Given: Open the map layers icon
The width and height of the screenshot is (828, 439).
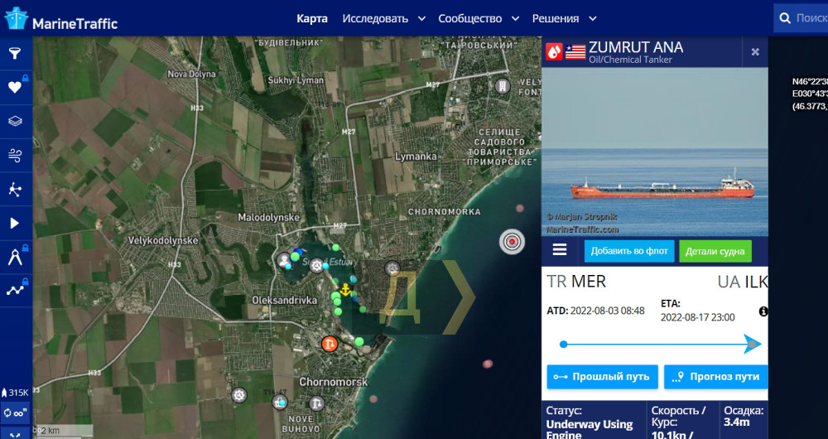Looking at the screenshot, I should (x=15, y=121).
